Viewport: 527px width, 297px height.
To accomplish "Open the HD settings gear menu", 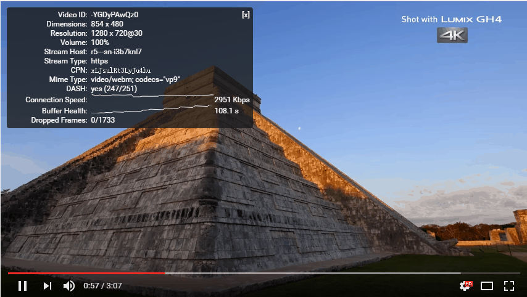I will [x=465, y=285].
